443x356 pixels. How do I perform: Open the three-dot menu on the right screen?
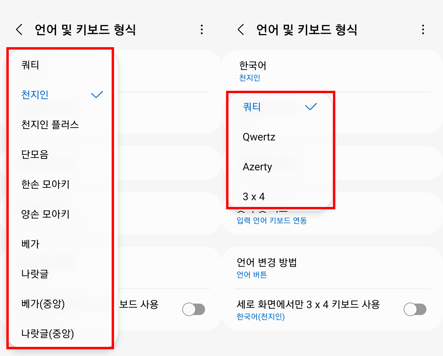tap(423, 29)
